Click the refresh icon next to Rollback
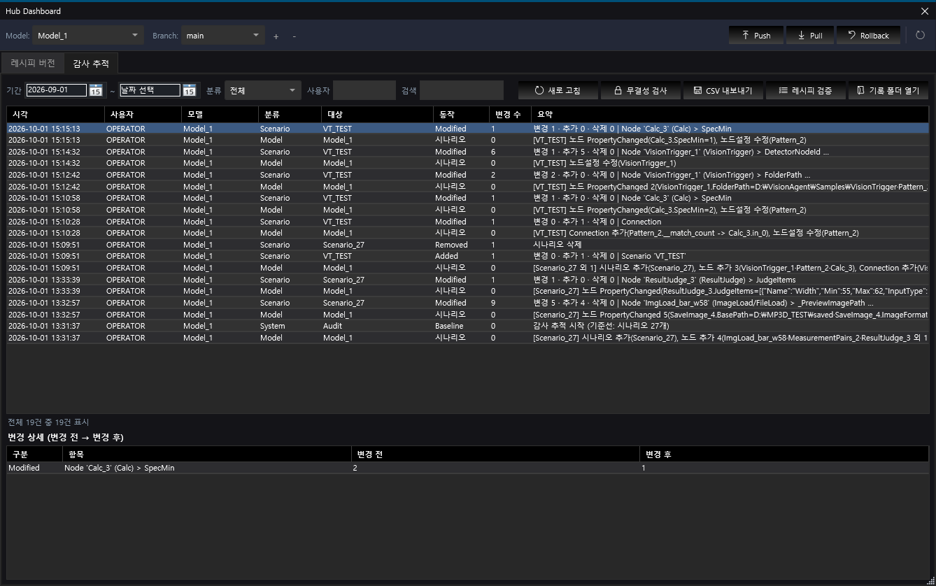Image resolution: width=936 pixels, height=586 pixels. pyautogui.click(x=920, y=35)
